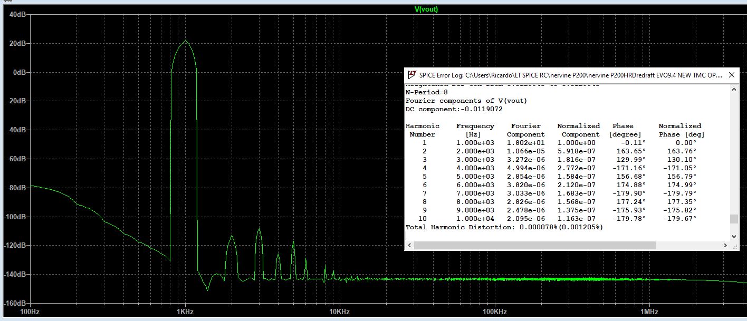Click the normalized component value 2.120e-07

coord(577,185)
